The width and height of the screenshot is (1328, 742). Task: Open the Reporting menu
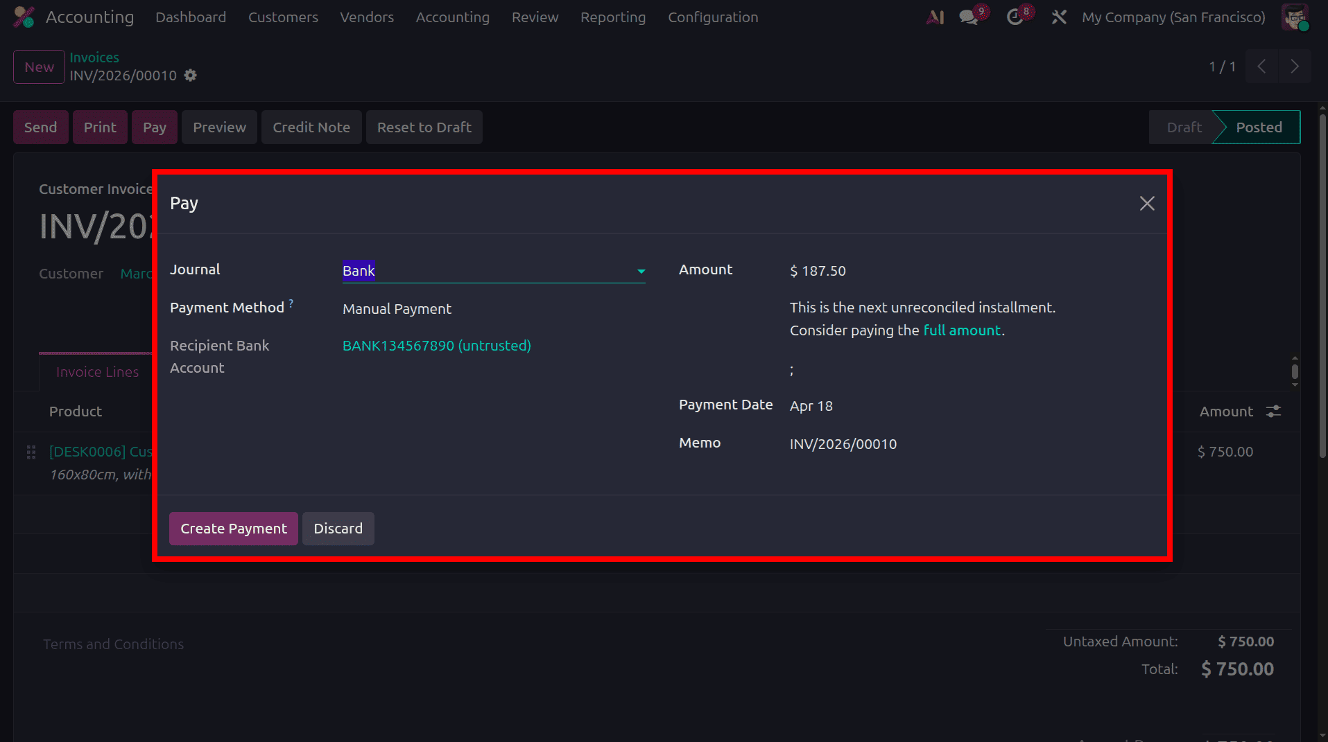613,17
